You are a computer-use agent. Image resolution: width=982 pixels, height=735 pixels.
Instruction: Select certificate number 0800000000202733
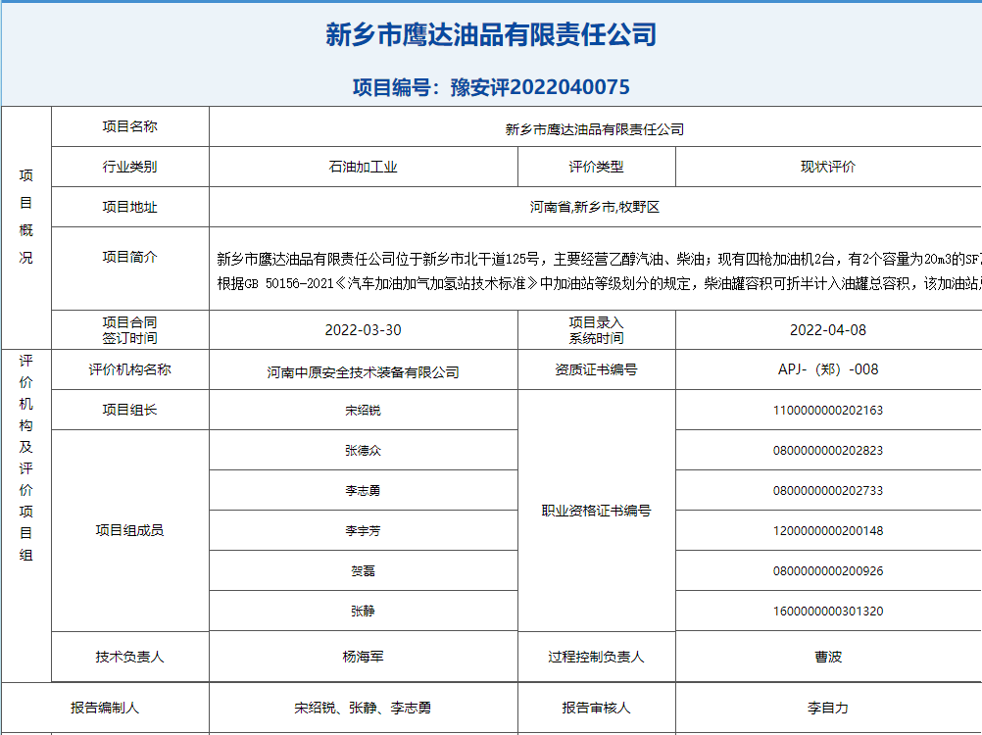click(828, 490)
